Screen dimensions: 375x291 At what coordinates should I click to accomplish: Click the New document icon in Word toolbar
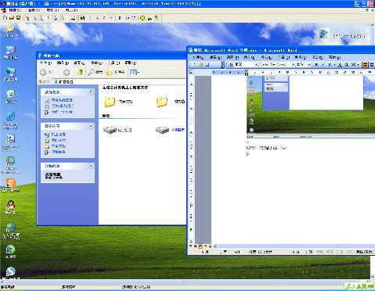click(193, 64)
